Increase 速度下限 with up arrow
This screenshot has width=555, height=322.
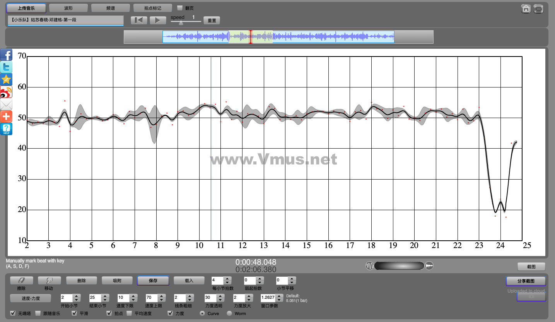coord(133,296)
